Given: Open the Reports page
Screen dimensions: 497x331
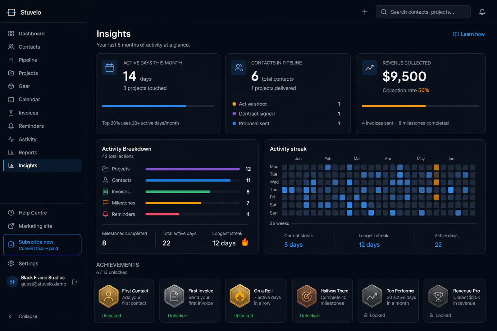Looking at the screenshot, I should pyautogui.click(x=42, y=152).
